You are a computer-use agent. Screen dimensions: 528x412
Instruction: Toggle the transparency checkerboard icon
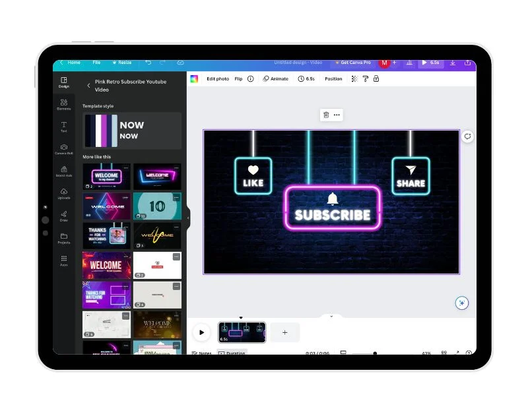point(354,79)
